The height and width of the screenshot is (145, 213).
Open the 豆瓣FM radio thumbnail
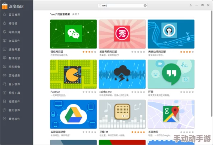(x=122, y=114)
